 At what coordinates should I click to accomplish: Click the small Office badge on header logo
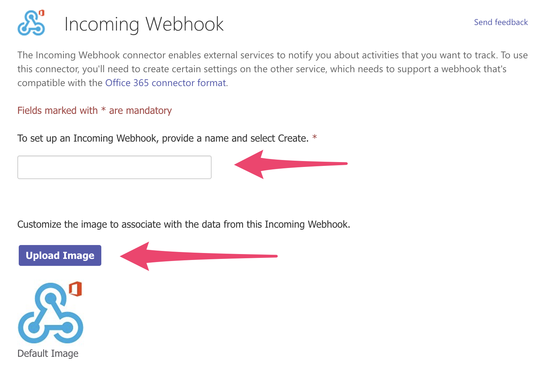42,13
